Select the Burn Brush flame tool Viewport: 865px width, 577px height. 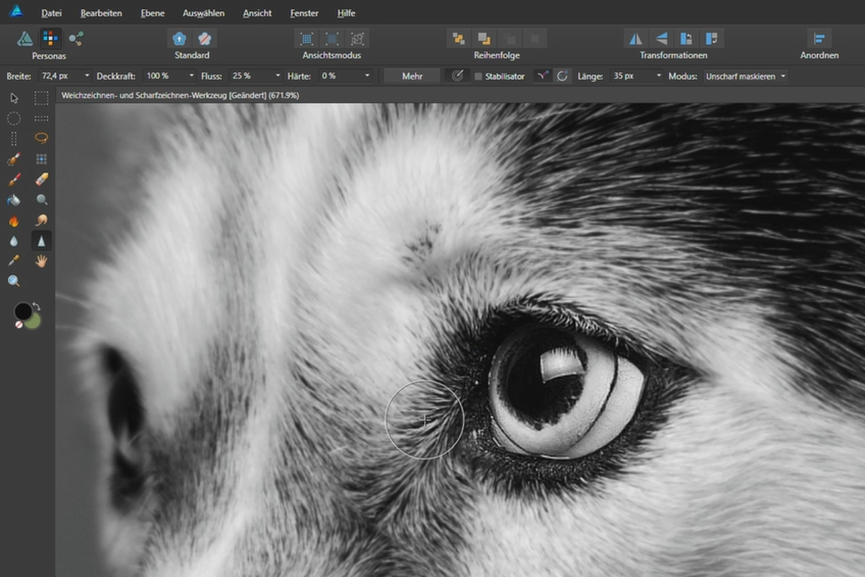click(x=14, y=221)
